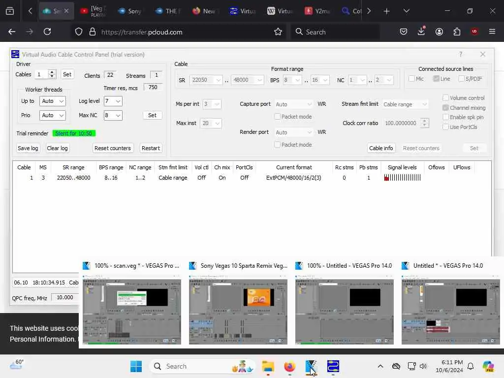Open the notifications bell icon

coord(471,366)
